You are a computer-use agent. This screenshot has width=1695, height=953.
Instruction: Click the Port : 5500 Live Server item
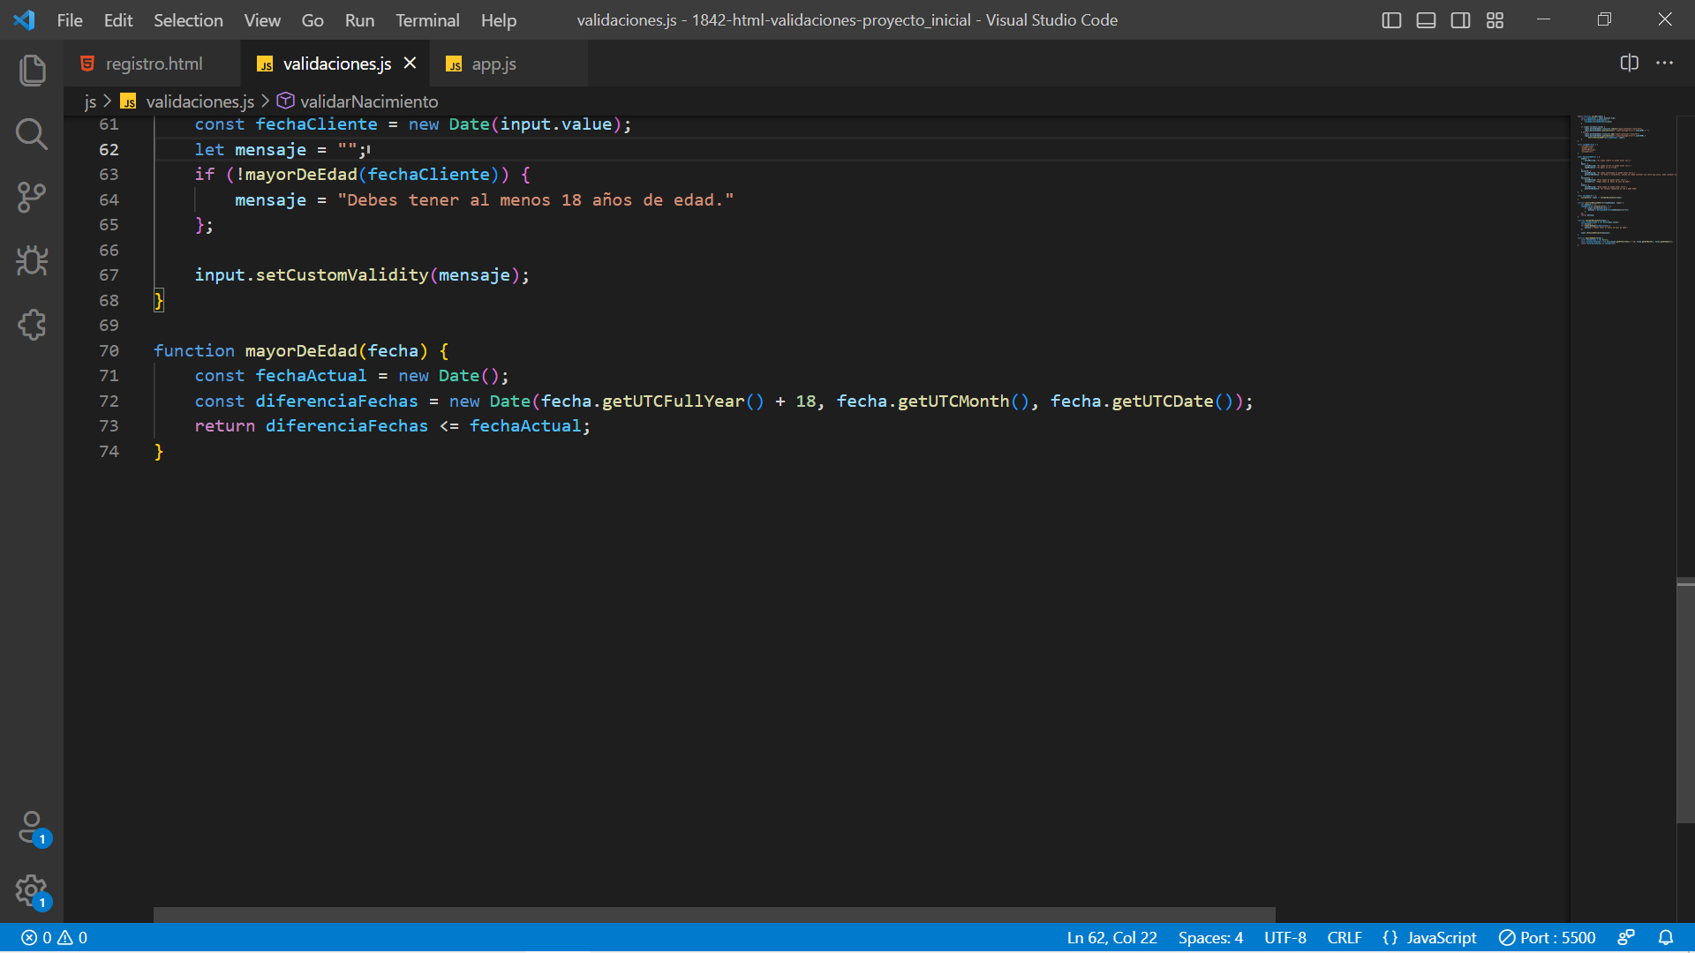(1547, 937)
